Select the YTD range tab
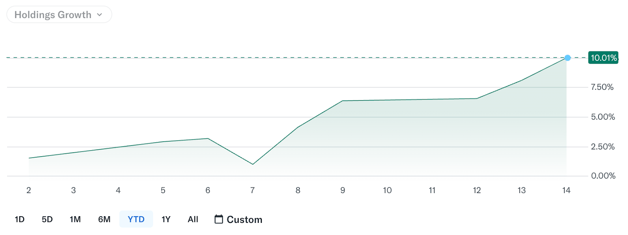The image size is (628, 235). [x=136, y=219]
